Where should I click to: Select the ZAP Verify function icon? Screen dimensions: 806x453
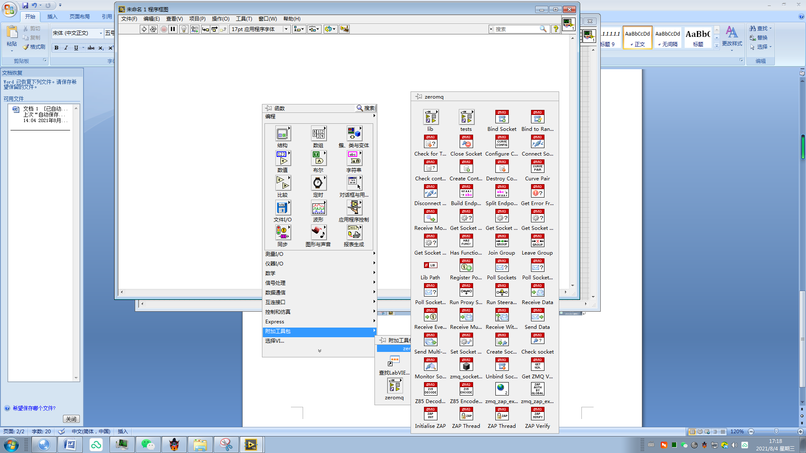tap(537, 414)
